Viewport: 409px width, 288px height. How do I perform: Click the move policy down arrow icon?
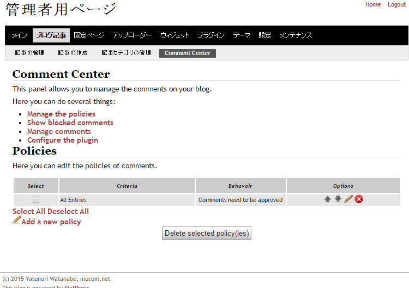338,199
